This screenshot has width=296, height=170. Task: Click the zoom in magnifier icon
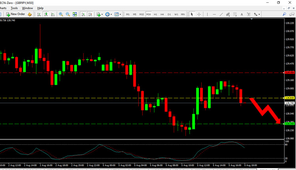point(61,14)
